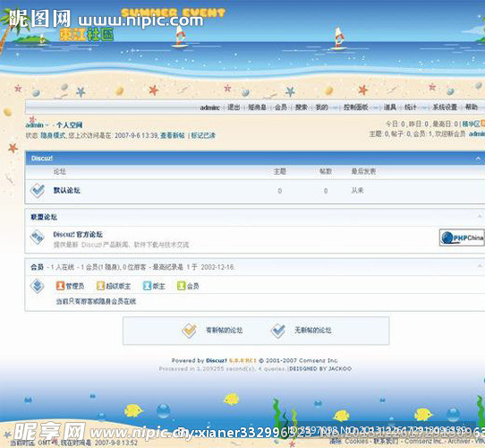Open the 个人空间 link
The image size is (485, 448).
[x=69, y=125]
